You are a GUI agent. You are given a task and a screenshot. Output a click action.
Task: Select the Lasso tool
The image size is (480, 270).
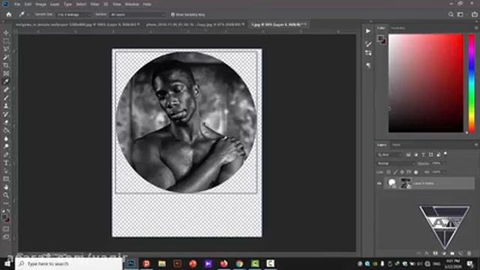tap(6, 49)
